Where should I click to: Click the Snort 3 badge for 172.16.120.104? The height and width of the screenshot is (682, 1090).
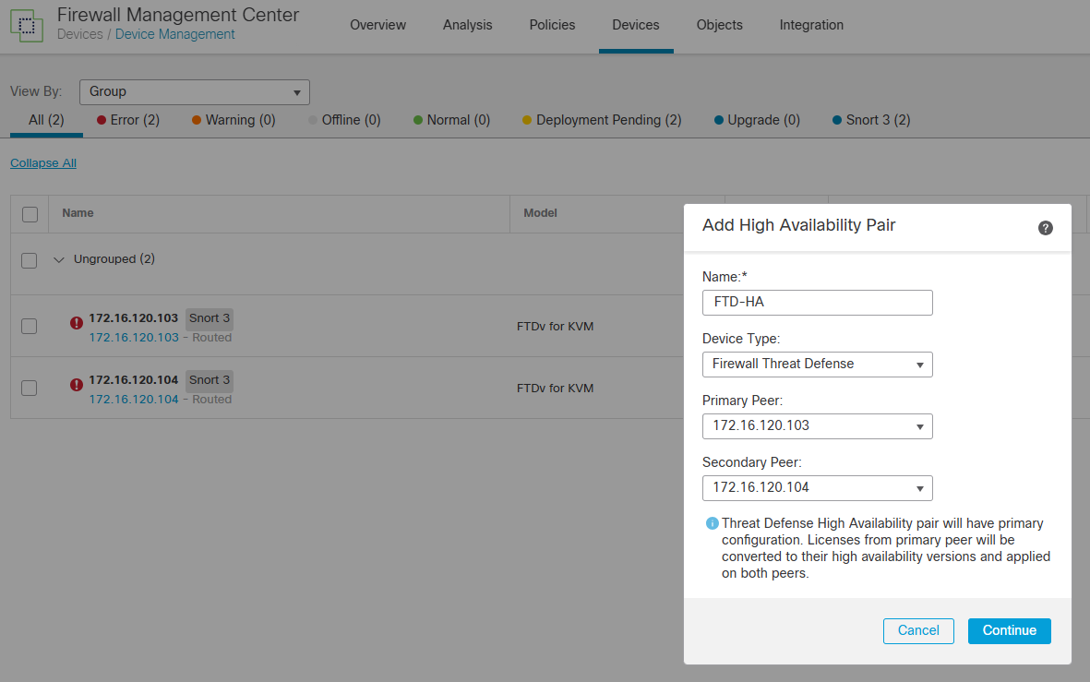coord(210,380)
